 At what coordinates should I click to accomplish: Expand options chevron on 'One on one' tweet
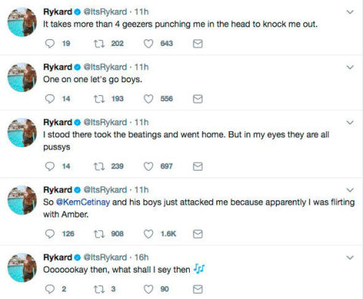350,67
